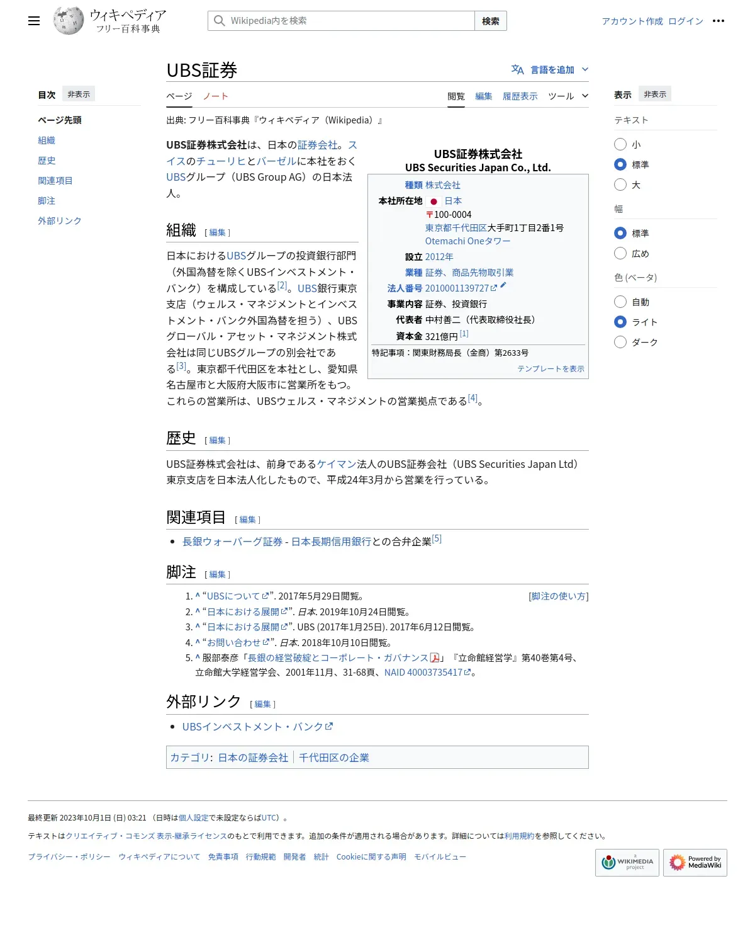755x932 pixels.
Task: Hide the 目次 table of contents
Action: 79,94
